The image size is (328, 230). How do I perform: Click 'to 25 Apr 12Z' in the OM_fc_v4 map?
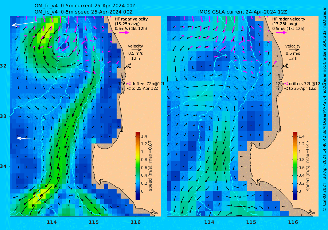coord(145,88)
